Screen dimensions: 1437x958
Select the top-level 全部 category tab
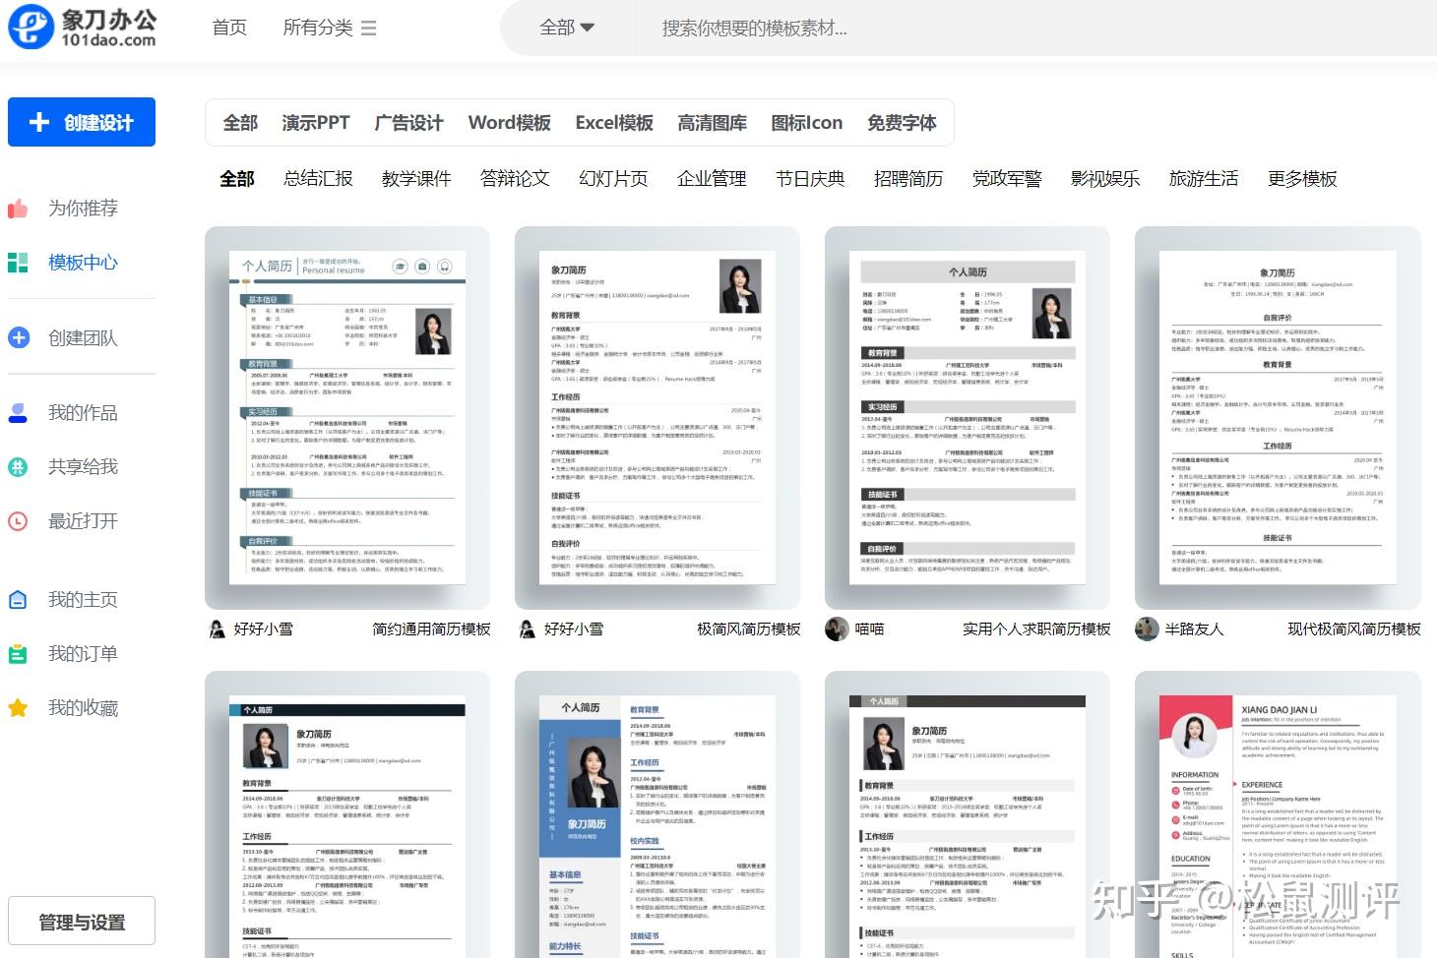coord(240,123)
